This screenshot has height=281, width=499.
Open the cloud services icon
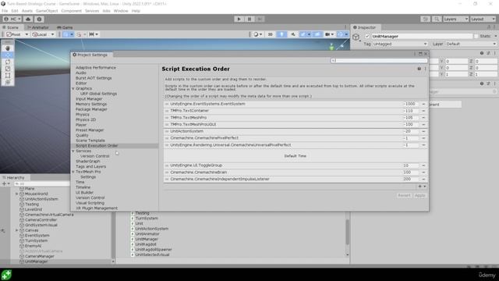28,19
